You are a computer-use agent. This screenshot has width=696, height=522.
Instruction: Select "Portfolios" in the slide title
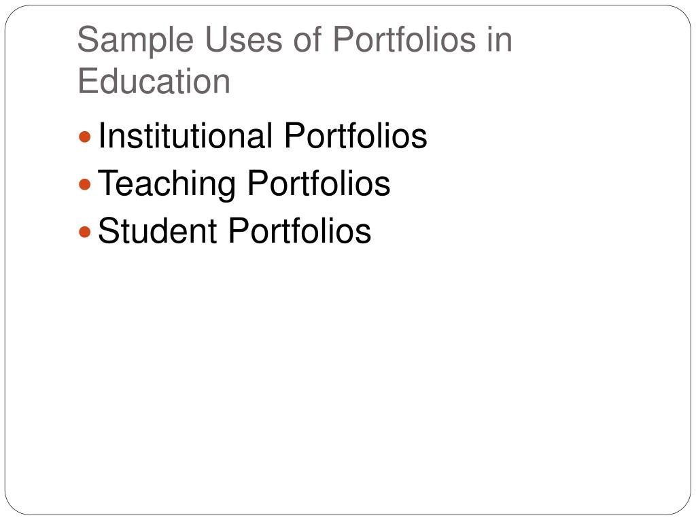404,39
